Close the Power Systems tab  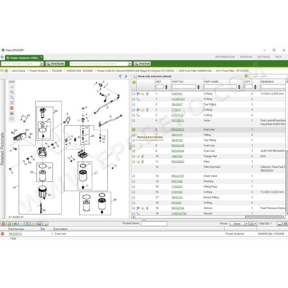41,57
